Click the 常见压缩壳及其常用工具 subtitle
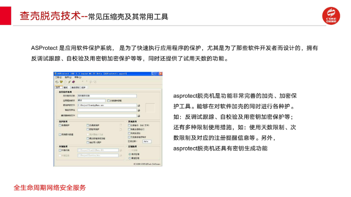Image resolution: width=351 pixels, height=197 pixels. point(128,17)
